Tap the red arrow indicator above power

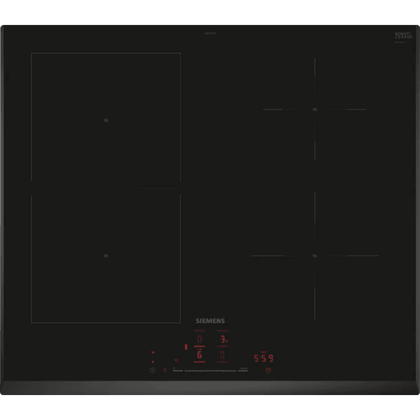[153, 352]
